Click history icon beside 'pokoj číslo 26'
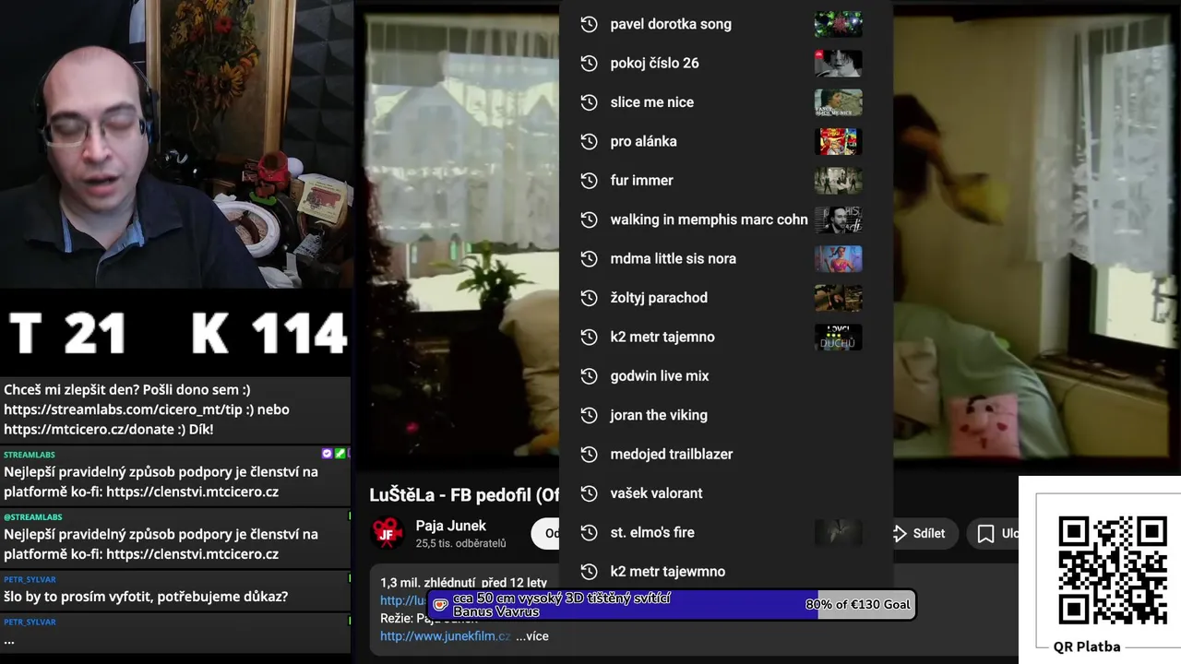The image size is (1181, 664). point(589,63)
